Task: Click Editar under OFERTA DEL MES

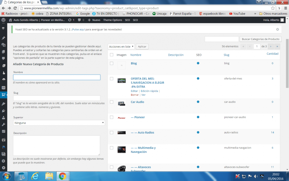Action: pyautogui.click(x=134, y=91)
